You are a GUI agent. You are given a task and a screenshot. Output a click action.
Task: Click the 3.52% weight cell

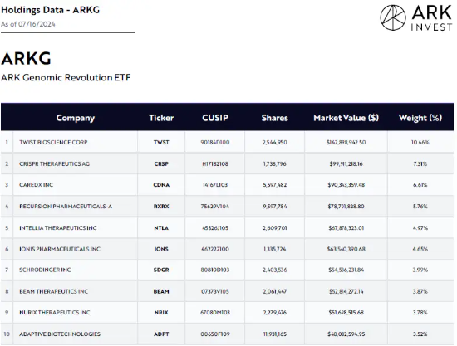(420, 334)
